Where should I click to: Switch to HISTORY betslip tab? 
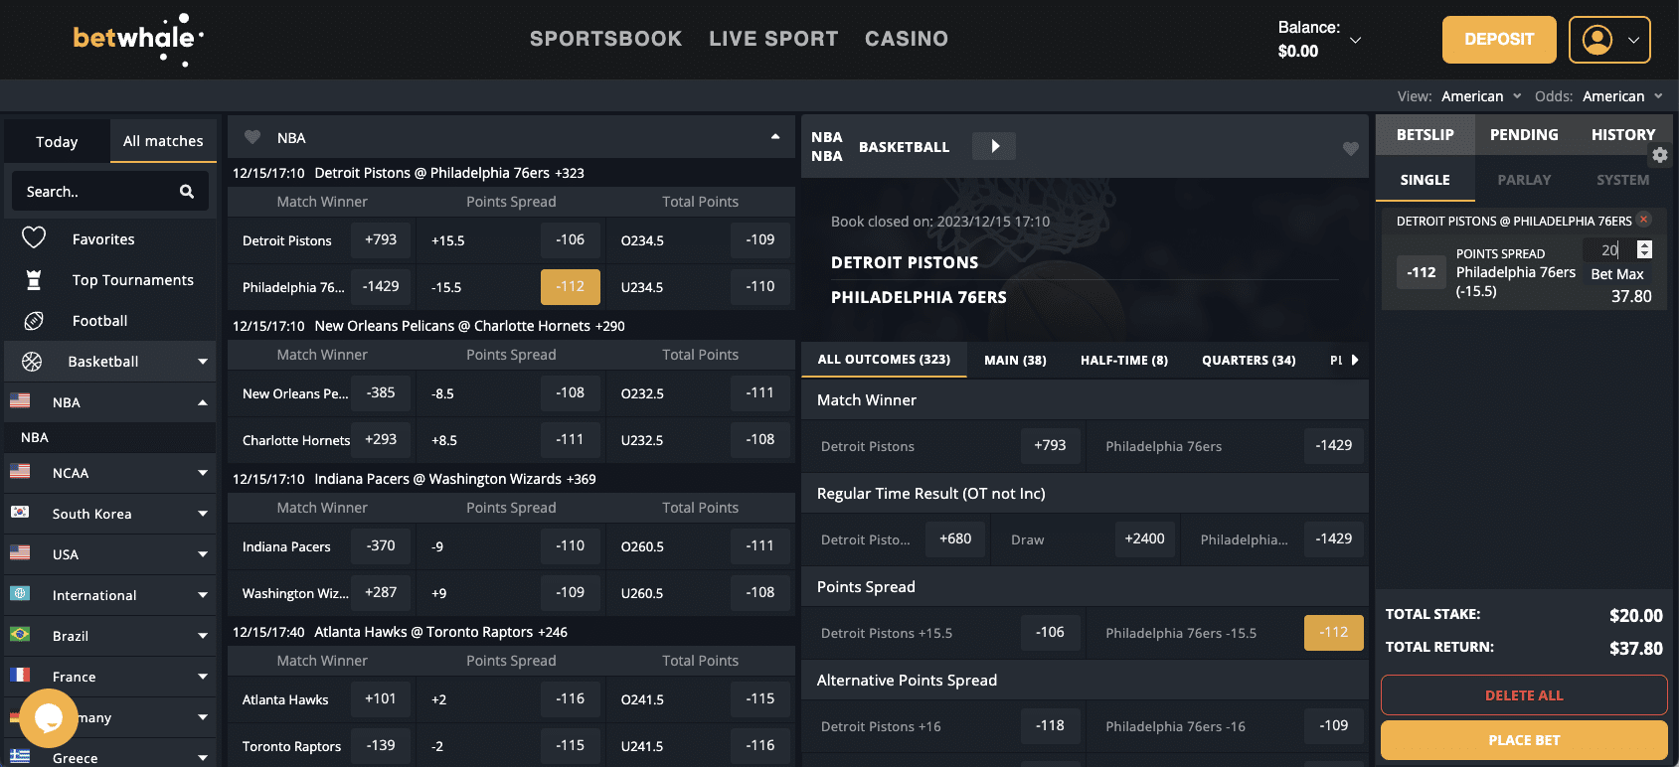point(1622,135)
